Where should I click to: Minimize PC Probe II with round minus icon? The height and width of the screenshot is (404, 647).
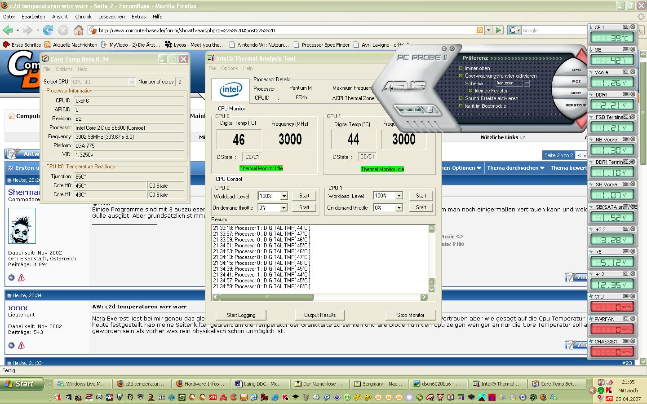coord(444,48)
